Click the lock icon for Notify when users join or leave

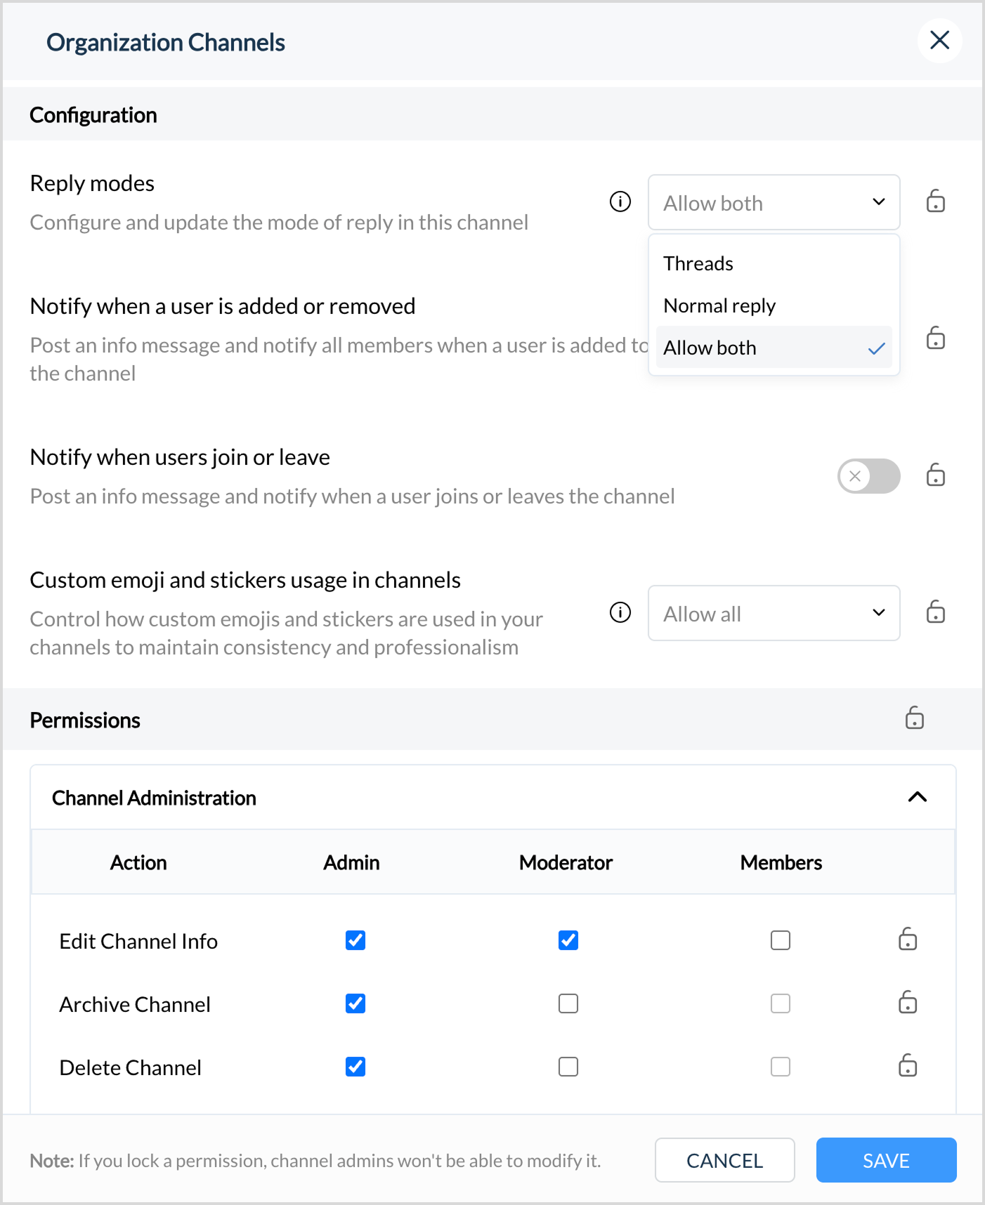[x=935, y=475]
